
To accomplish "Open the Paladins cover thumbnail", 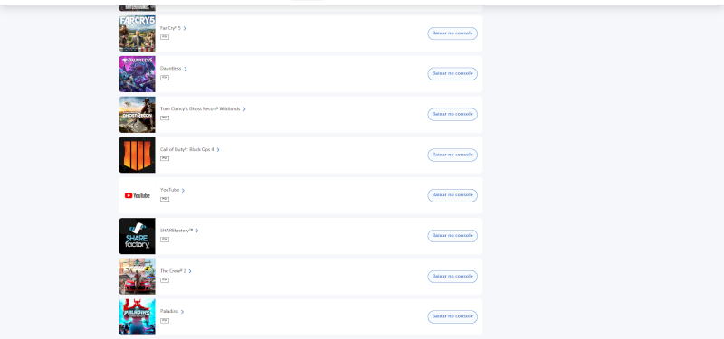I will tap(138, 317).
